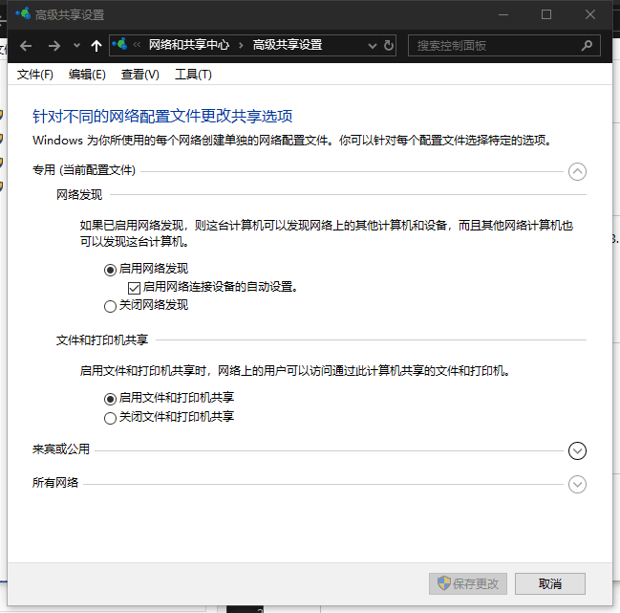The height and width of the screenshot is (613, 620).
Task: Click the 网络发现 heading text
Action: click(79, 195)
